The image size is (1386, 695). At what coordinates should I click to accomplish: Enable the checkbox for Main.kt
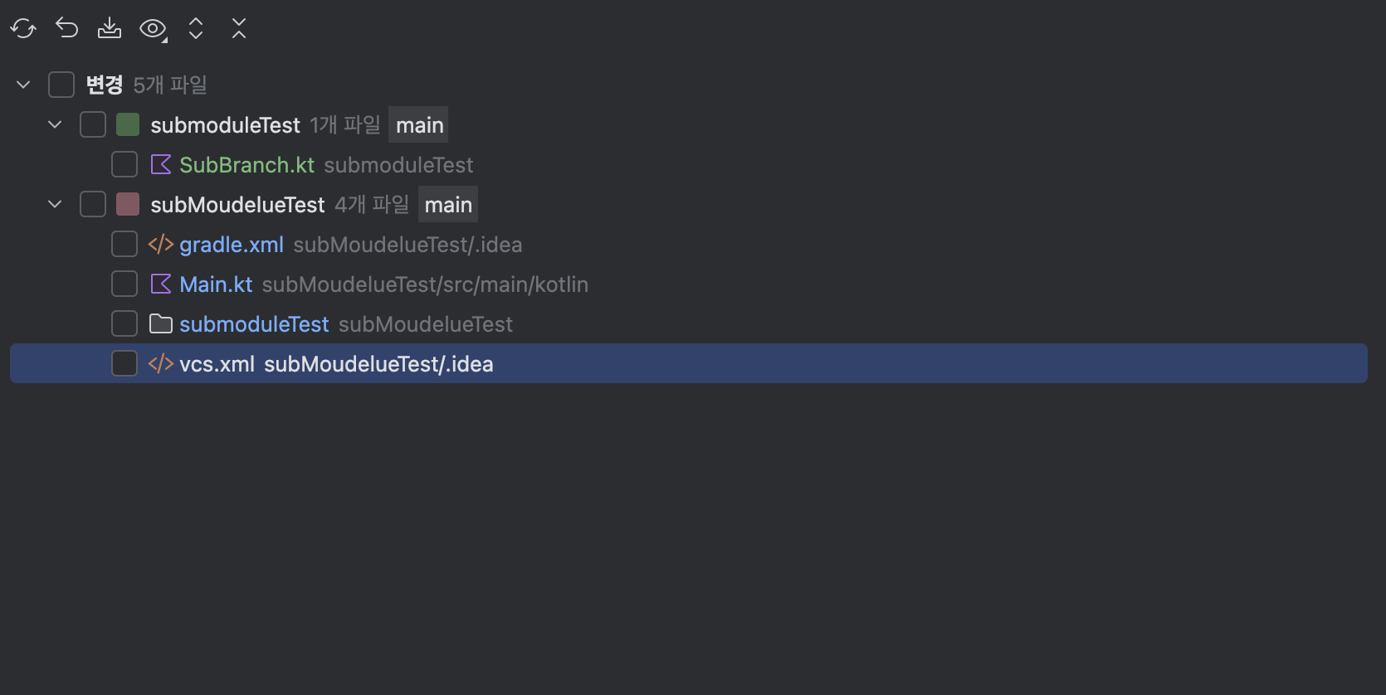point(124,283)
